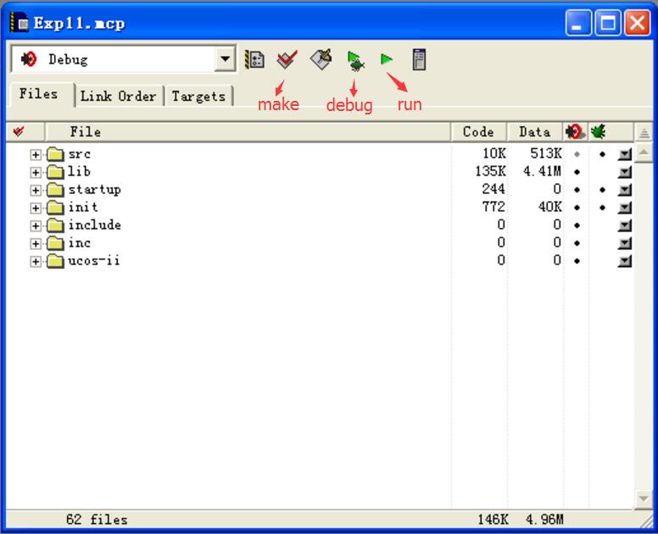Image resolution: width=658 pixels, height=534 pixels.
Task: Expand the init folder
Action: click(36, 208)
